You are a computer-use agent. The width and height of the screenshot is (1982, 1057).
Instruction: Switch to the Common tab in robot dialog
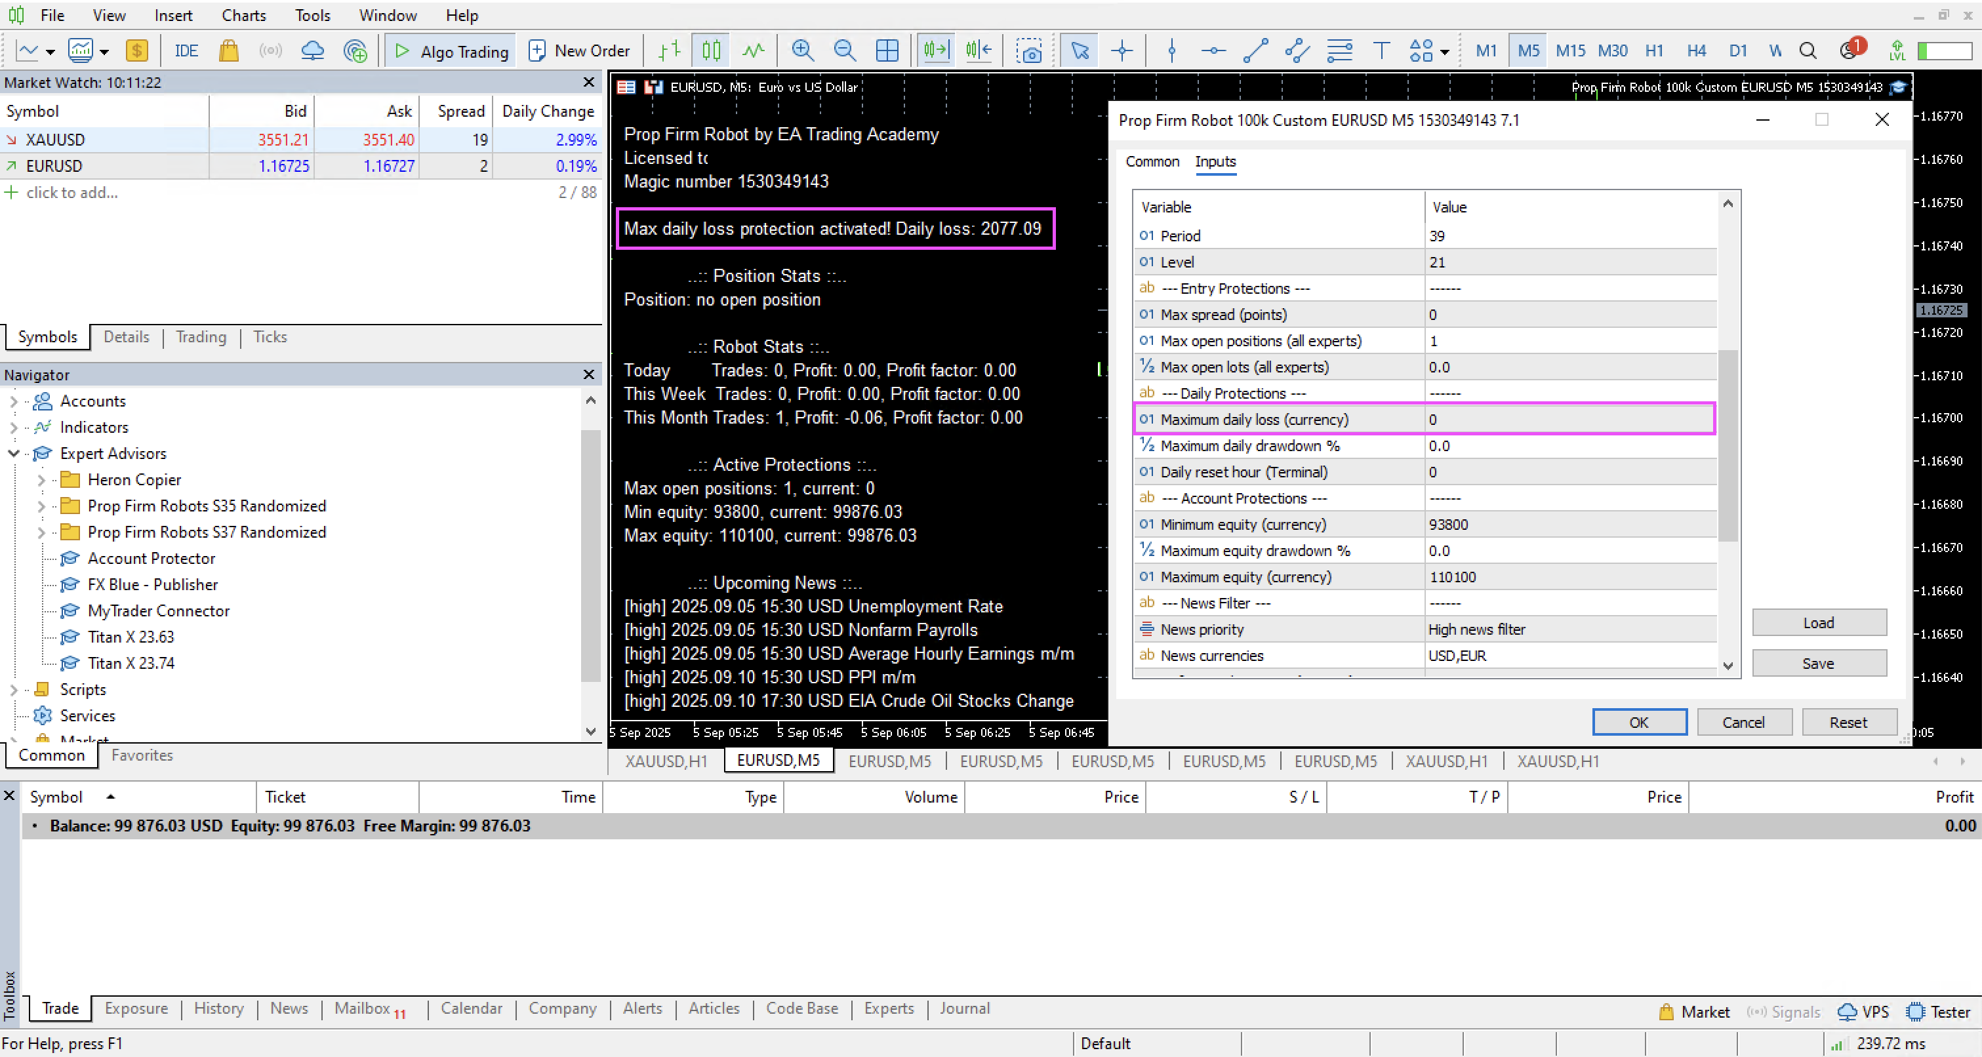1152,161
